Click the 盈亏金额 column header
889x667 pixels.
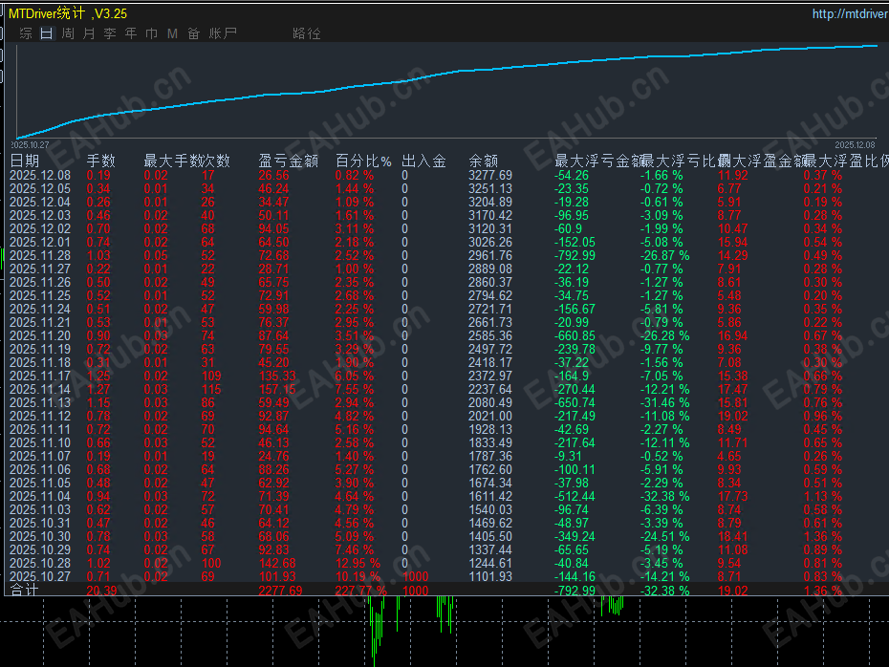coord(288,161)
